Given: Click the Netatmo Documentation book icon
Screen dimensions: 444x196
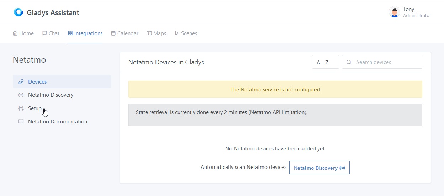Looking at the screenshot, I should coord(21,122).
